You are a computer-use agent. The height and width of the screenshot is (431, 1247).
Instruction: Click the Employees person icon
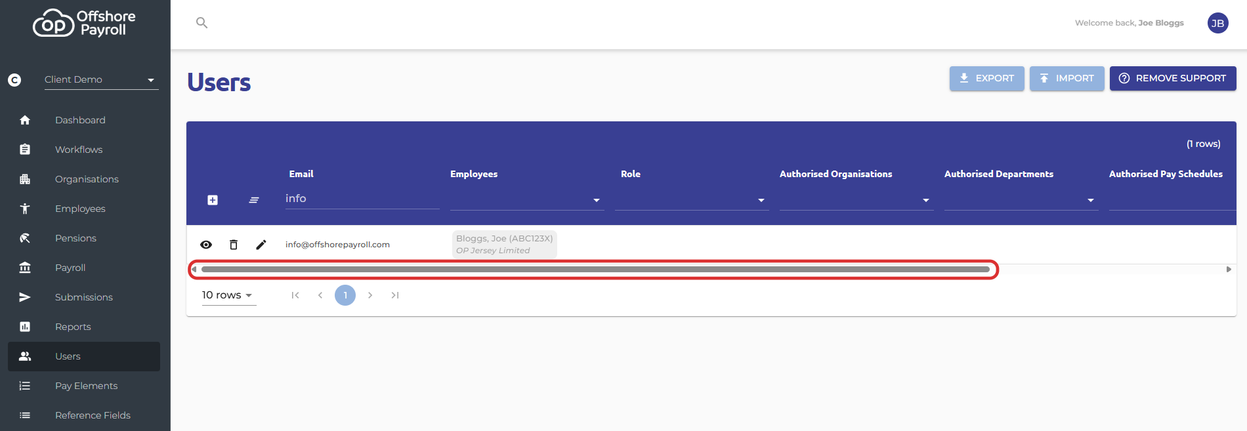click(x=25, y=209)
